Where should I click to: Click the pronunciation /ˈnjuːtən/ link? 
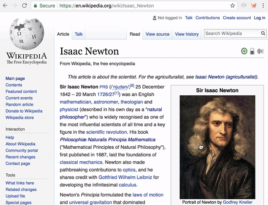120,87
